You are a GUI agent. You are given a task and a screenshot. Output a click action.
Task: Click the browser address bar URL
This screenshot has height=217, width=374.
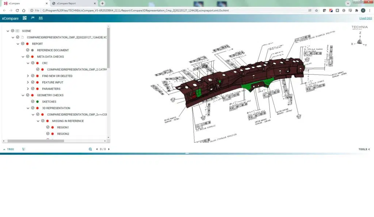coord(136,11)
